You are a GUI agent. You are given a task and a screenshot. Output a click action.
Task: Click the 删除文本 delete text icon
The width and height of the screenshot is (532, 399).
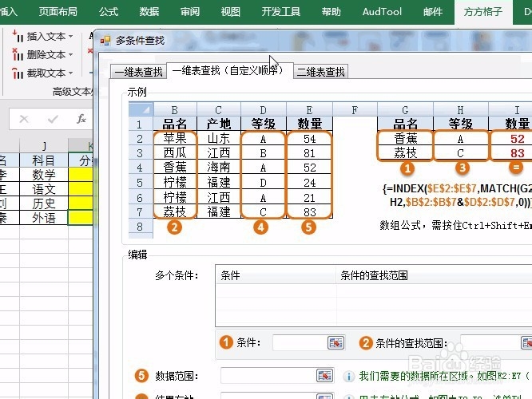click(x=18, y=54)
